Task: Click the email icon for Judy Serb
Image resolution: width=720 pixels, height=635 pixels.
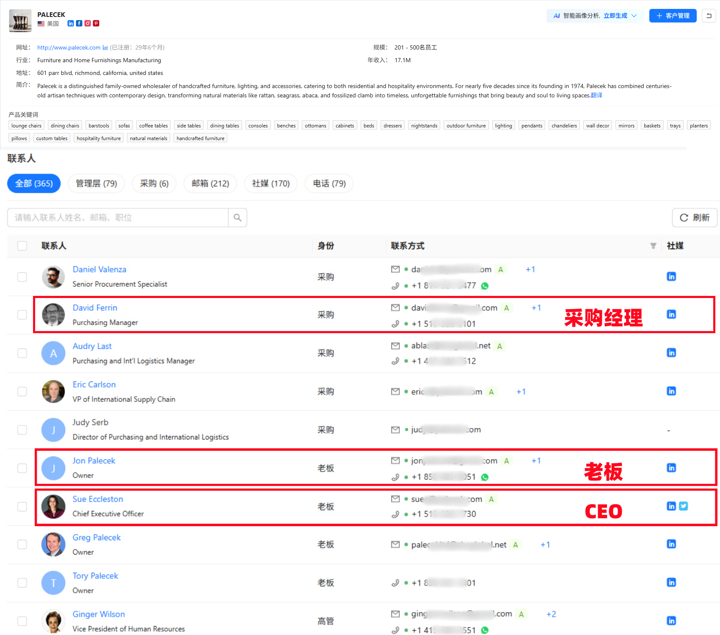Action: click(x=395, y=430)
